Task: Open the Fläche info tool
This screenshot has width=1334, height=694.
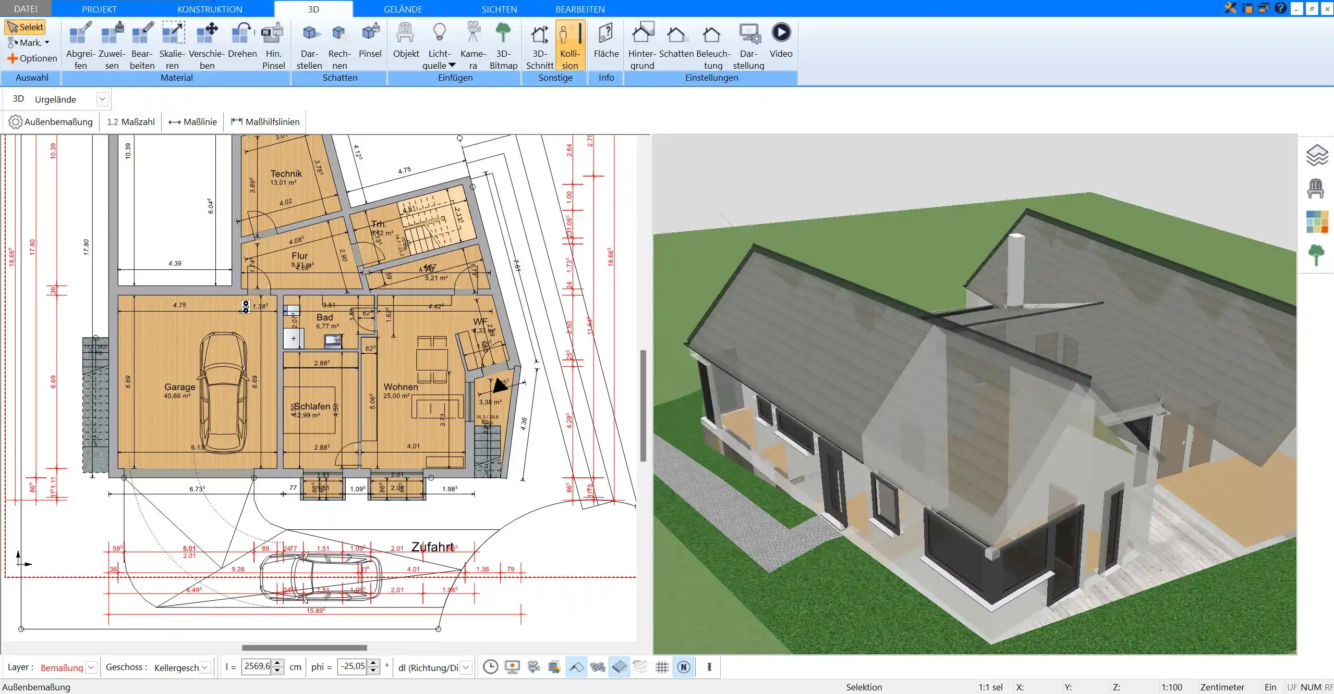Action: 606,41
